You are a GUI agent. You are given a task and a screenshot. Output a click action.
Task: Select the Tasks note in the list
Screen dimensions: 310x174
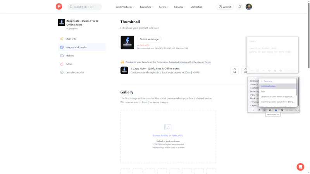pos(277,92)
